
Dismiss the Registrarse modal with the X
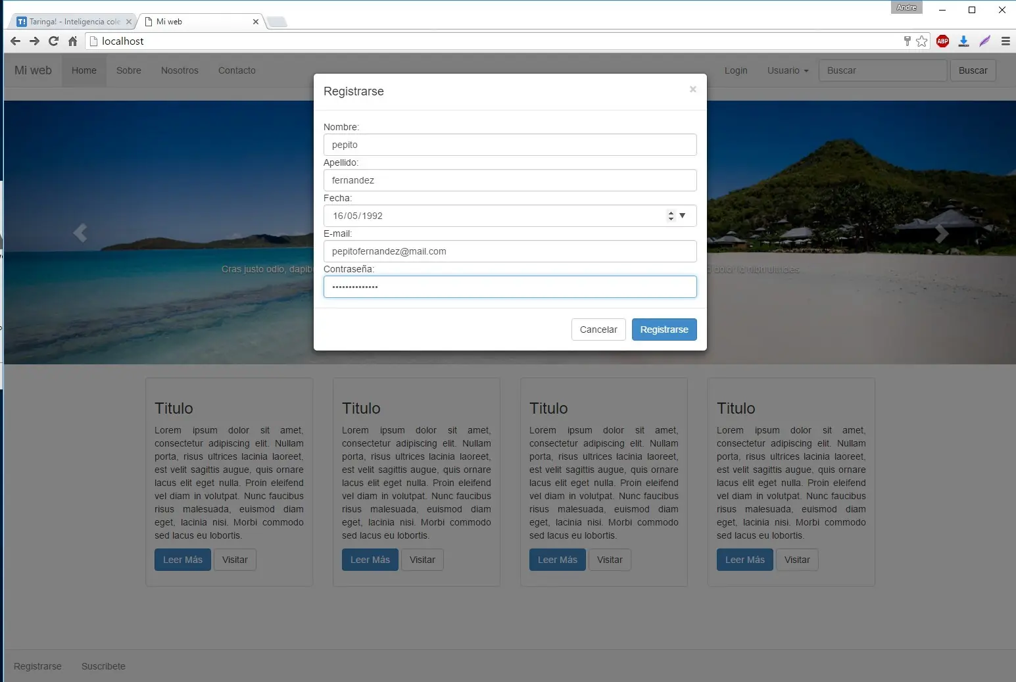tap(692, 89)
